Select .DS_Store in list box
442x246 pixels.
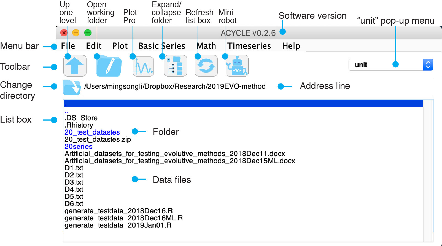click(81, 118)
